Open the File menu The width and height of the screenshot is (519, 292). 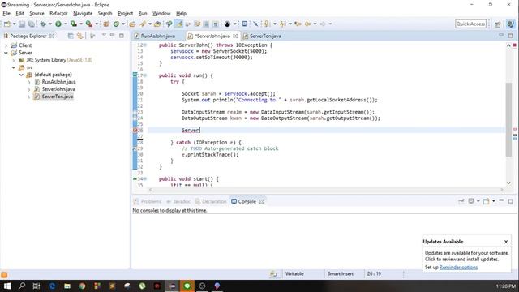[6, 14]
